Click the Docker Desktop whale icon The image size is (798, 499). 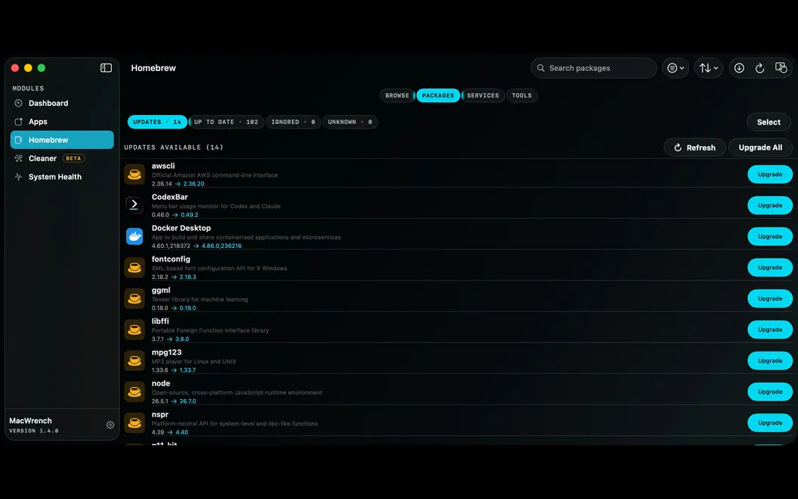[135, 236]
